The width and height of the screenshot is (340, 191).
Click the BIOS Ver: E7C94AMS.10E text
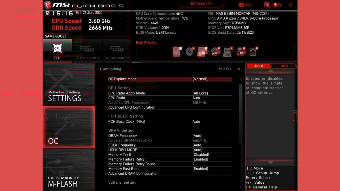(x=229, y=28)
